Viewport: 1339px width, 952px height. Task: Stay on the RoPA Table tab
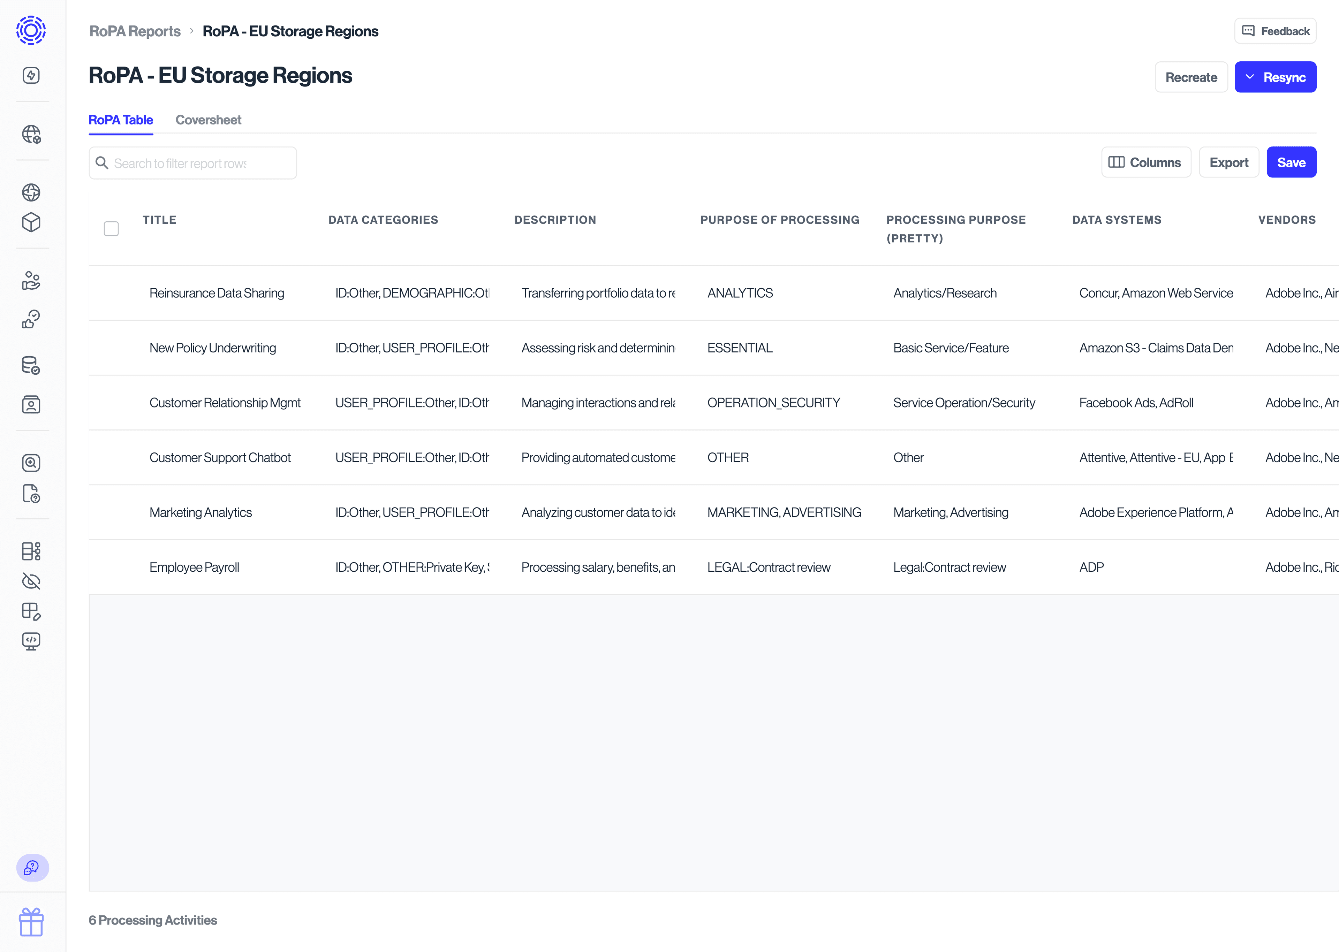coord(121,120)
